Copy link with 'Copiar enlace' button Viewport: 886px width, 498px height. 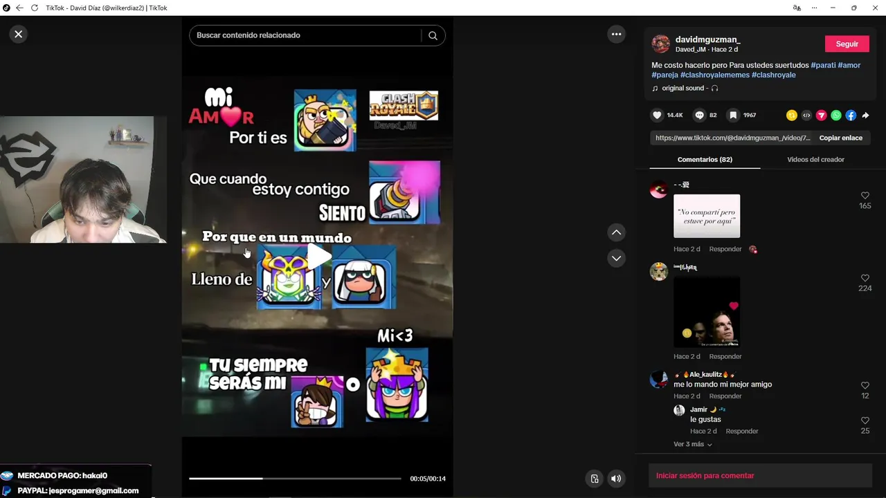pyautogui.click(x=840, y=138)
